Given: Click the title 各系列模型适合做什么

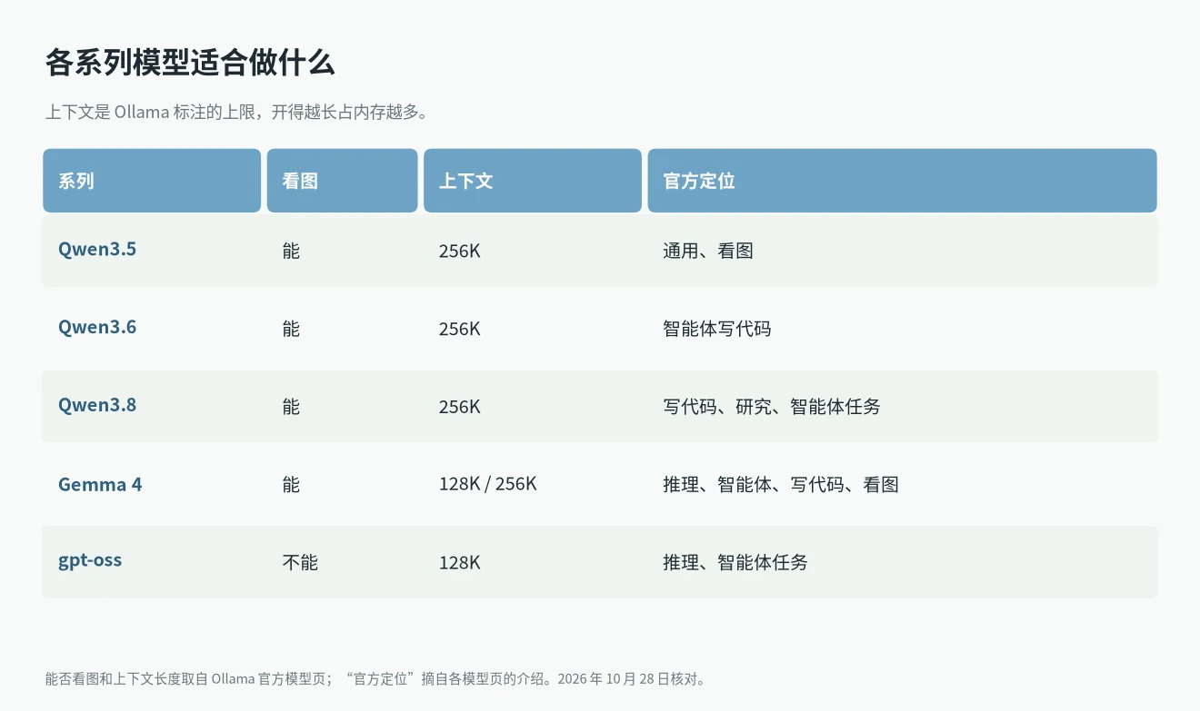Looking at the screenshot, I should click(190, 63).
